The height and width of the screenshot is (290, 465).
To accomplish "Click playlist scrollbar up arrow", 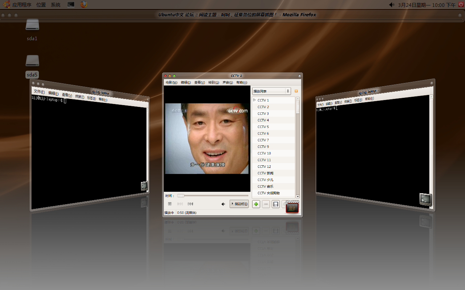I will click(x=298, y=99).
